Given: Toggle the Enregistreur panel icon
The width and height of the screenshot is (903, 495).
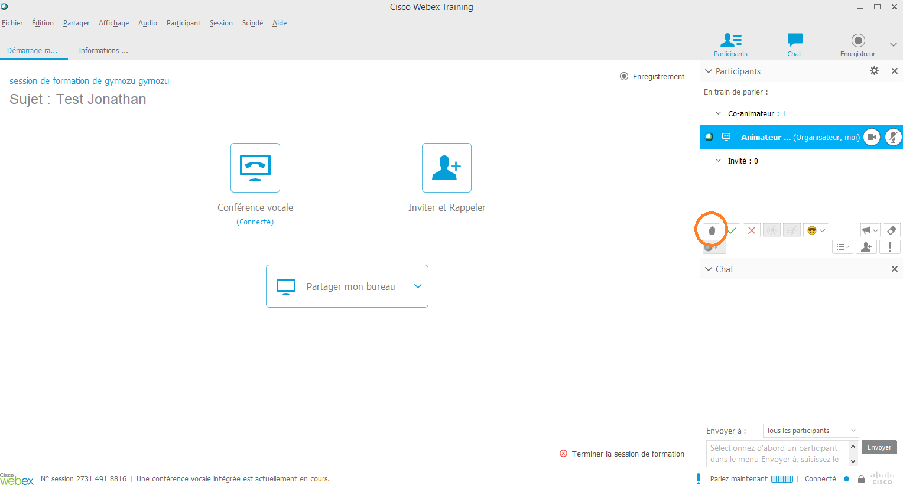Looking at the screenshot, I should (x=858, y=44).
